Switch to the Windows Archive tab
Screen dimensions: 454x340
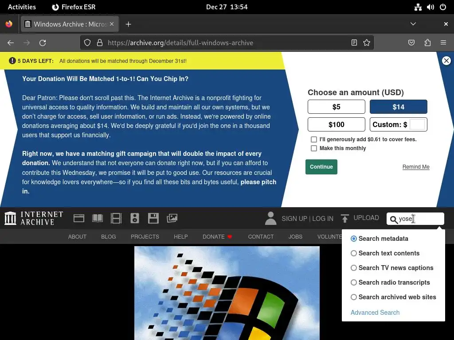click(x=70, y=24)
